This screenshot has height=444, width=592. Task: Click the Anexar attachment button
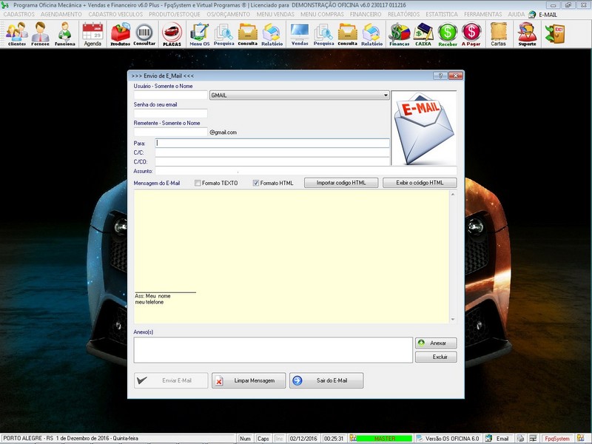click(x=436, y=343)
